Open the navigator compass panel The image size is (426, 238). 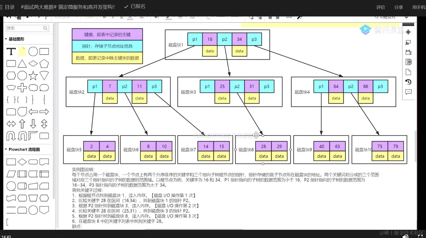(408, 32)
